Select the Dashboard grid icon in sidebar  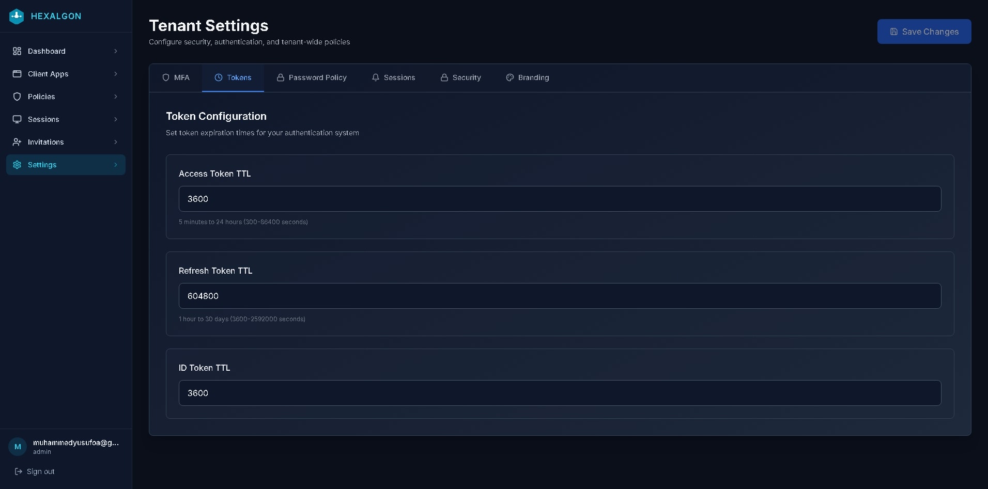click(x=17, y=51)
